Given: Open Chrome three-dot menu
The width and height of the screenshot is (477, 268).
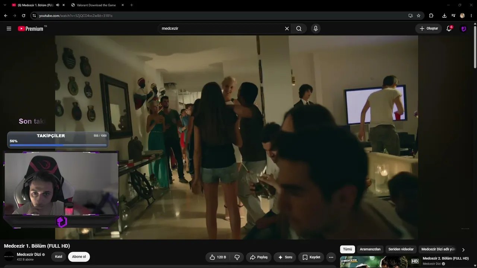Looking at the screenshot, I should point(471,16).
